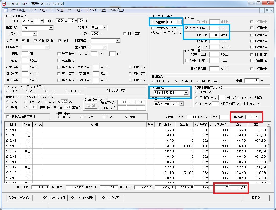276x210 pixels.
Task: Click the 条件ファイル保存 button
Action: [x=54, y=198]
